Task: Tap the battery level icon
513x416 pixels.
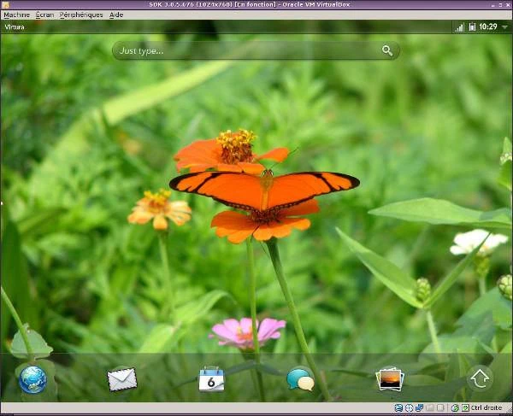Action: click(472, 26)
